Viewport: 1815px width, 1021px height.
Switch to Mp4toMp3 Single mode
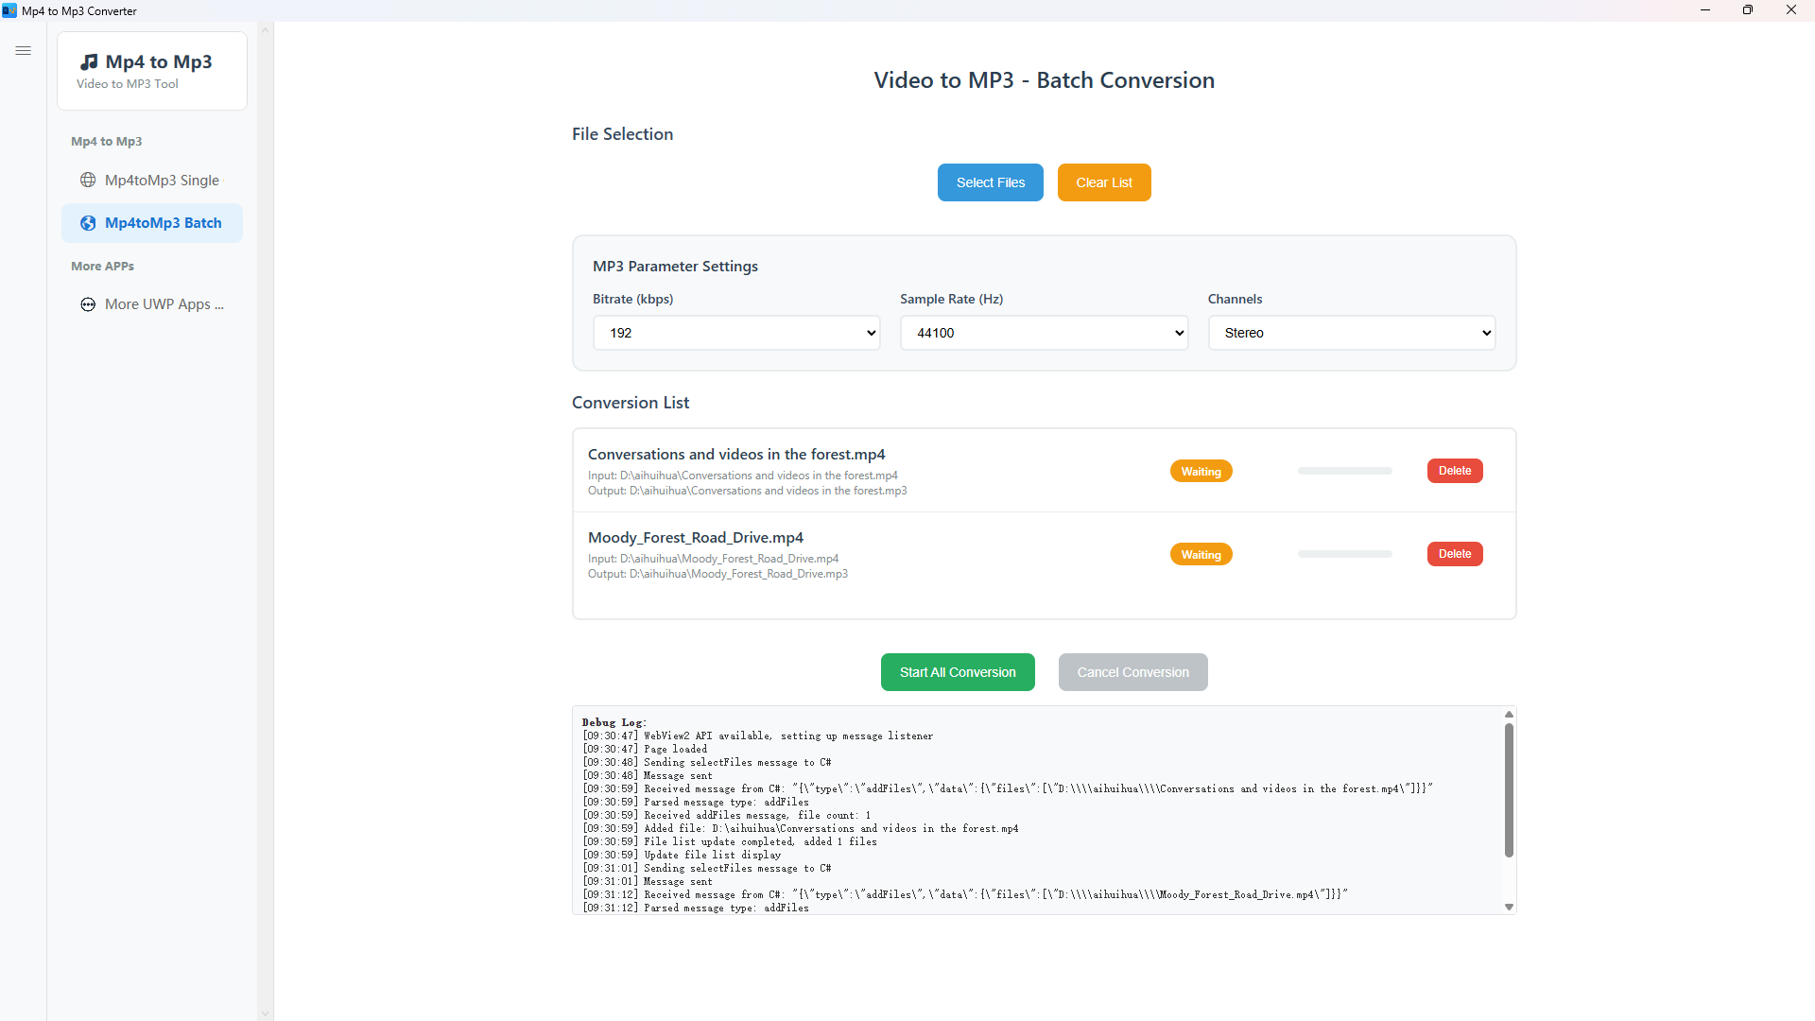pyautogui.click(x=161, y=180)
